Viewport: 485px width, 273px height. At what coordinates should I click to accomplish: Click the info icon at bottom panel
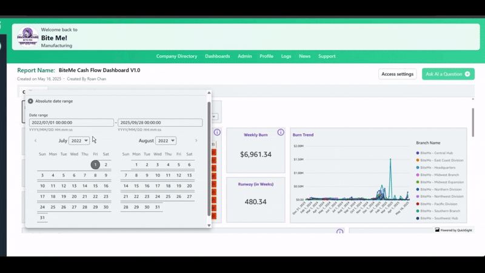(x=339, y=232)
